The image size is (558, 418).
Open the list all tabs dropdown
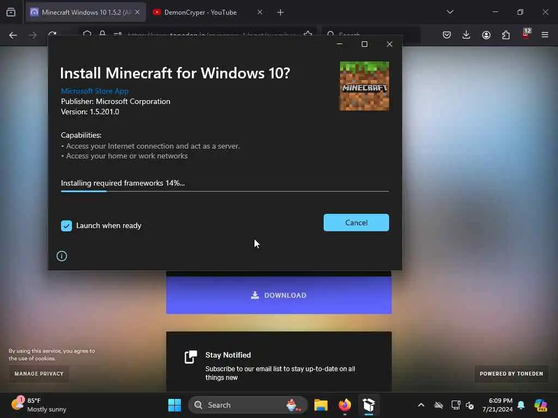[x=450, y=12]
